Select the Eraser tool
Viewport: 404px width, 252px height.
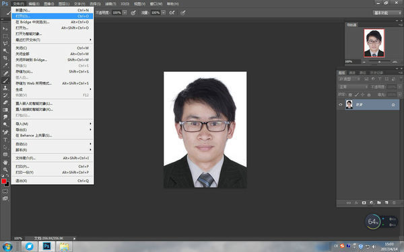5,102
